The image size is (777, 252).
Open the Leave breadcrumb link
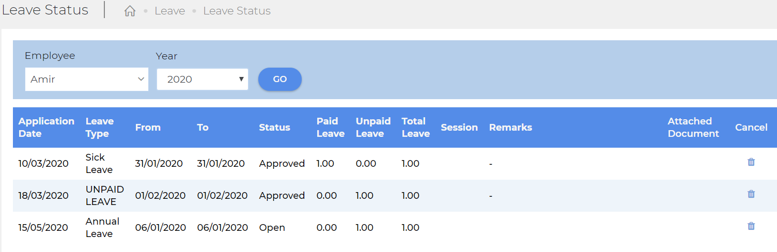tap(170, 11)
